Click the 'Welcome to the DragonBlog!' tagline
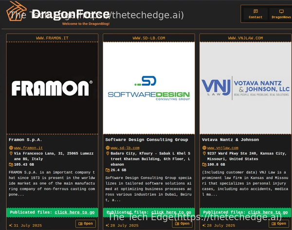 (x=86, y=24)
